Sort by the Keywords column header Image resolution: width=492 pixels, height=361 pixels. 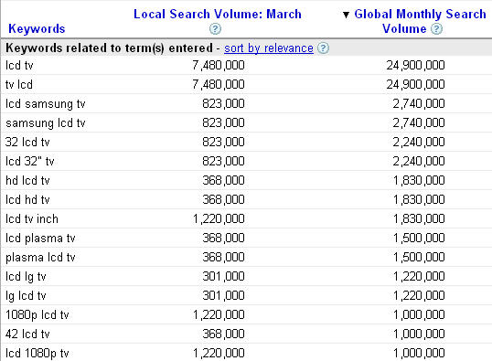click(x=37, y=28)
